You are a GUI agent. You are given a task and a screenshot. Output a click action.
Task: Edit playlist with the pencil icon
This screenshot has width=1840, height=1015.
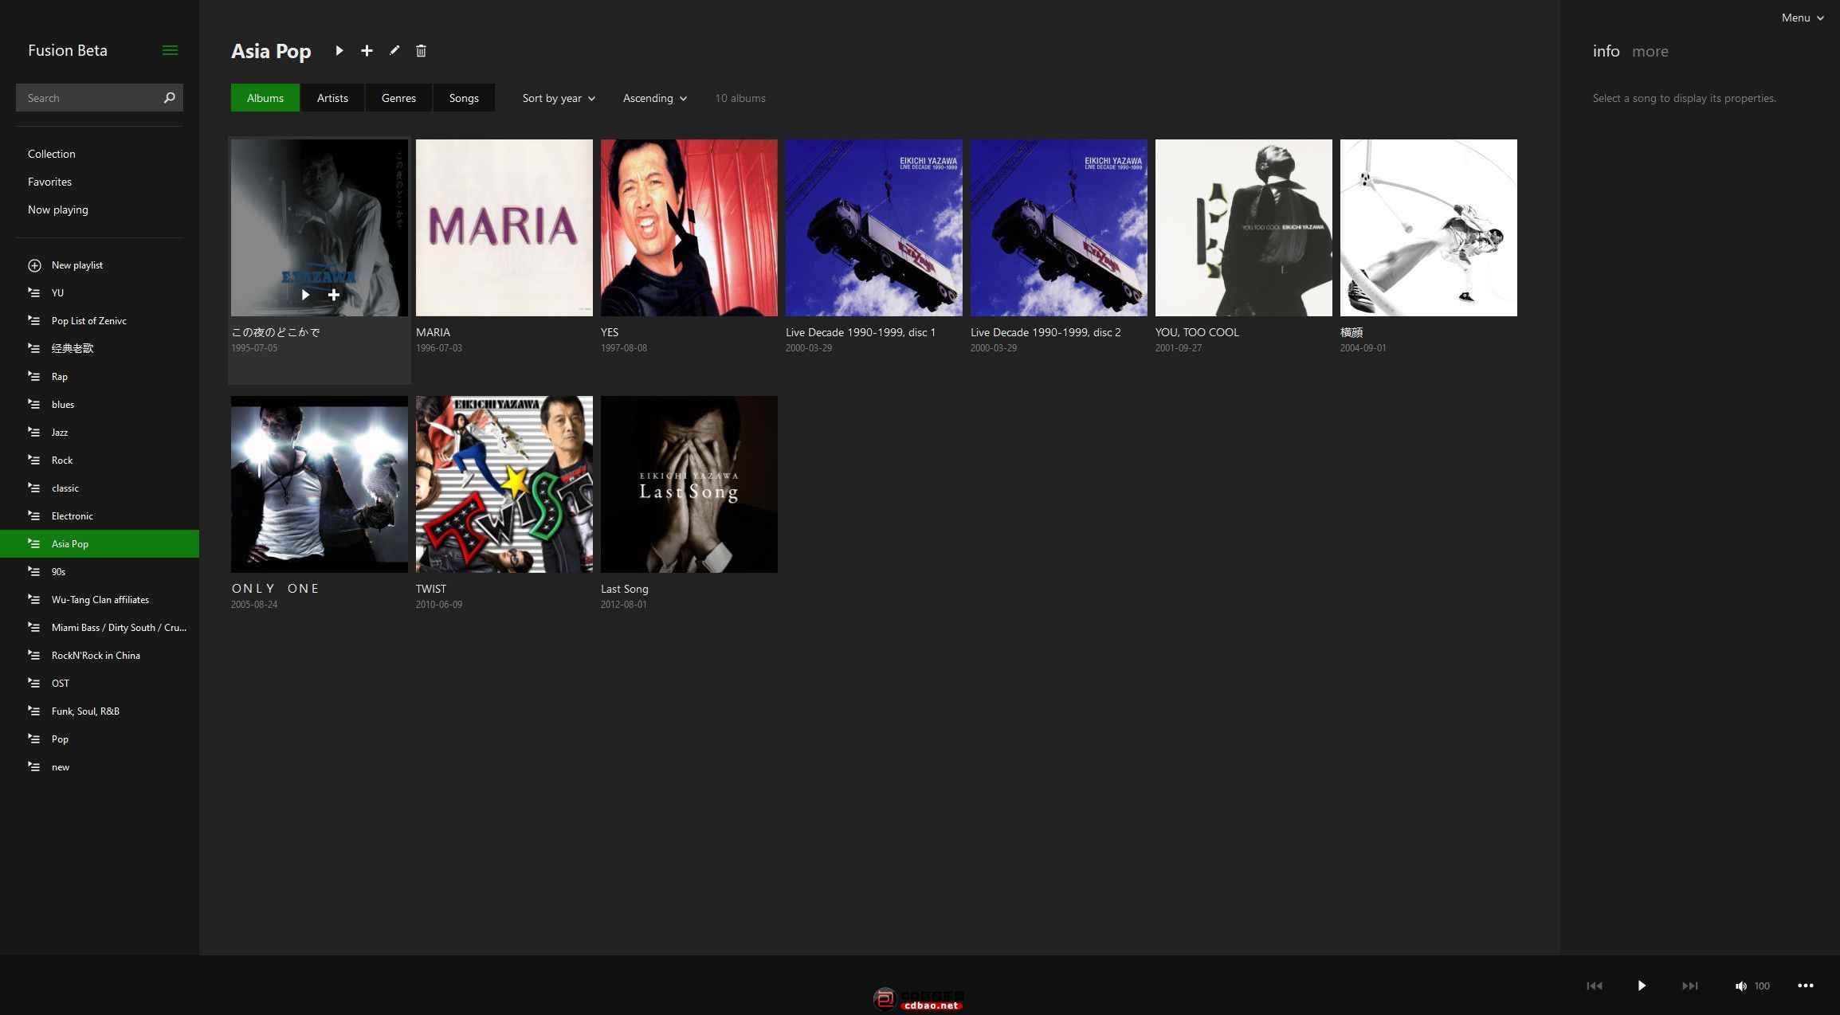click(x=394, y=51)
